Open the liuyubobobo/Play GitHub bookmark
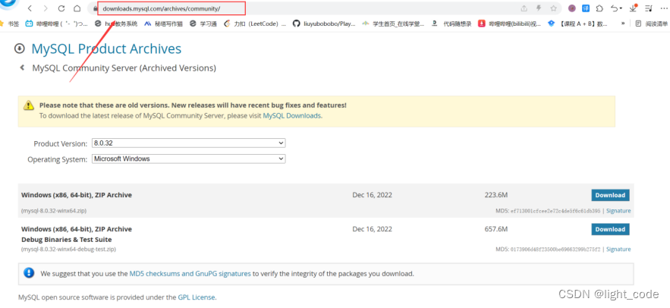 pyautogui.click(x=324, y=24)
